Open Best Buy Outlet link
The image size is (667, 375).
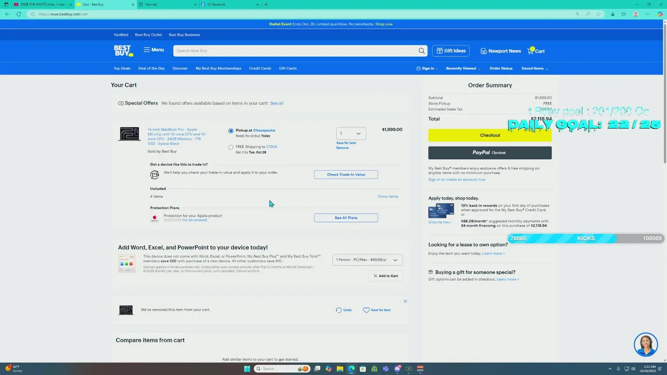click(149, 35)
